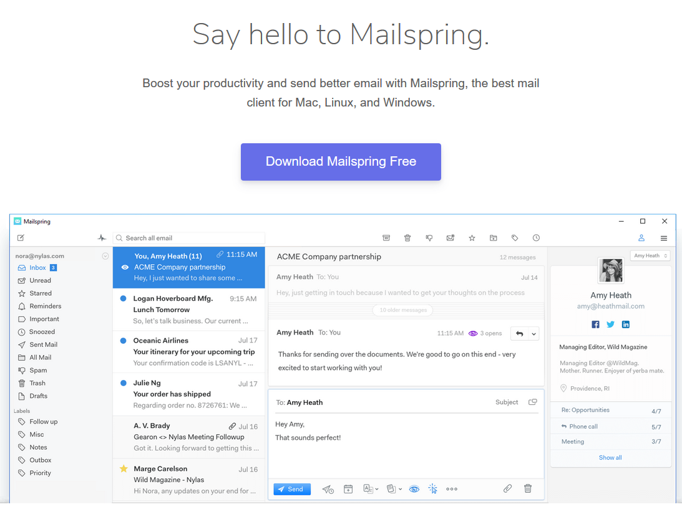
Task: Open the Amy Heath contact selector dropdown
Action: (x=650, y=256)
